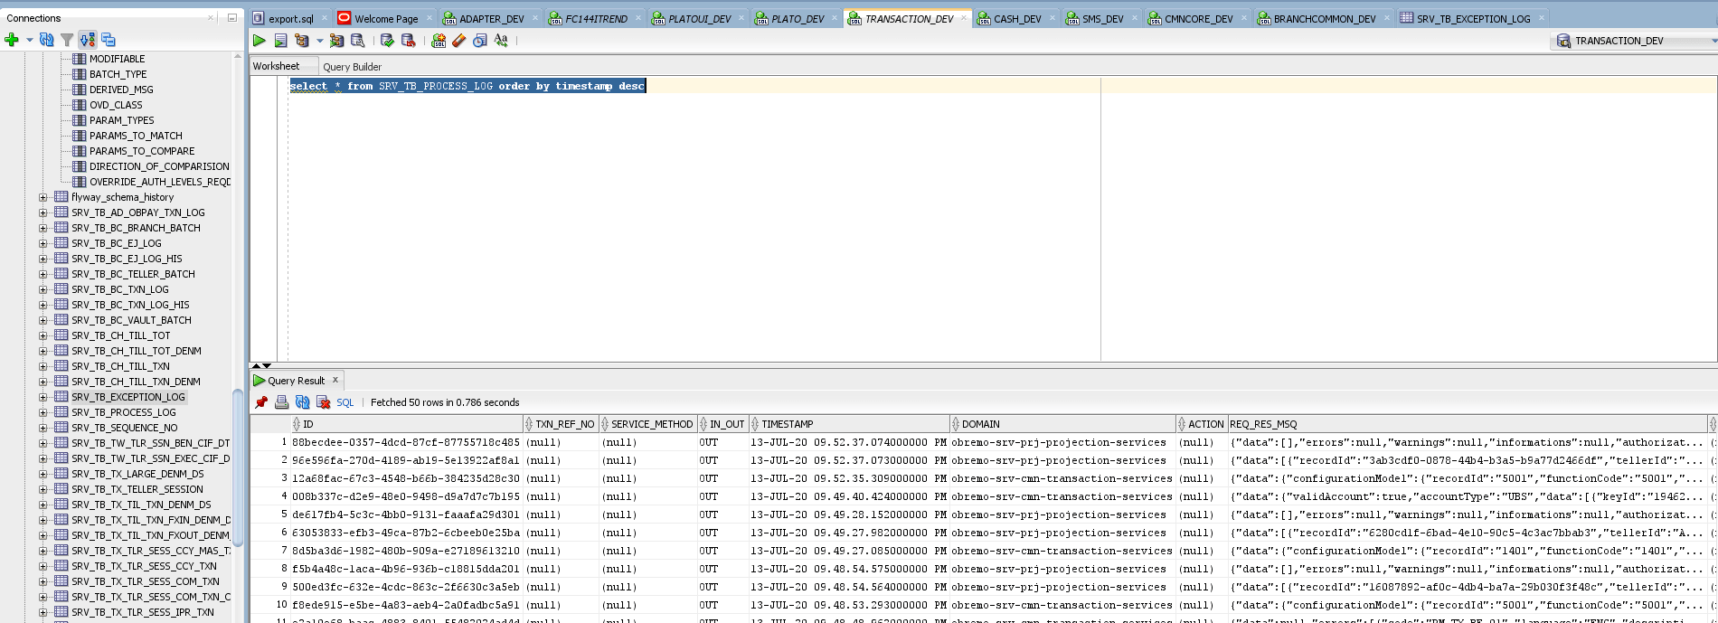The width and height of the screenshot is (1718, 623).
Task: Switch to the CASH_DEV tab
Action: (1017, 18)
